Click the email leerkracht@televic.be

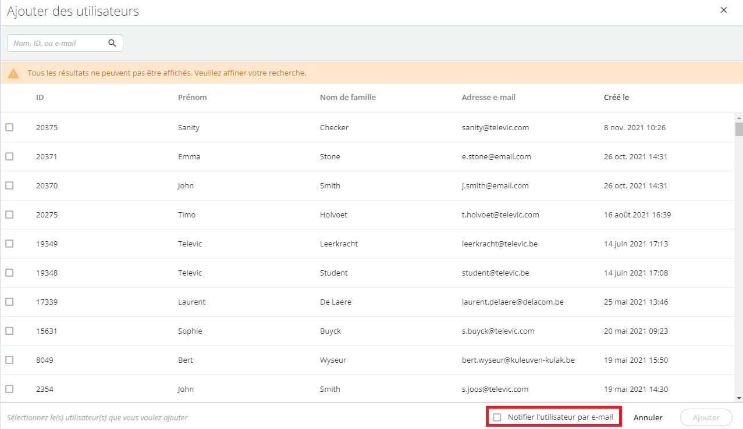coord(500,244)
